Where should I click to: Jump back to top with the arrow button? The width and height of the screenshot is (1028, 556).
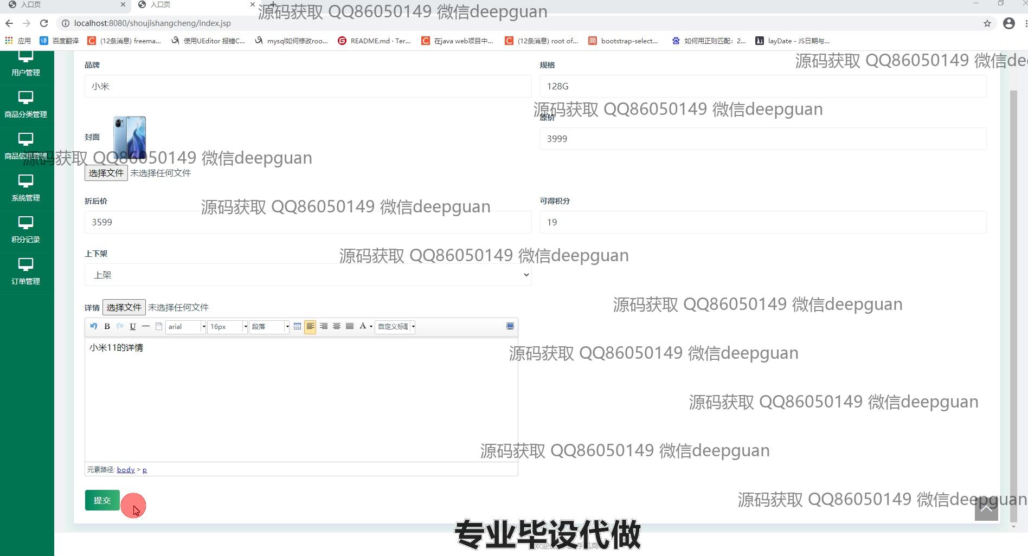tap(986, 508)
